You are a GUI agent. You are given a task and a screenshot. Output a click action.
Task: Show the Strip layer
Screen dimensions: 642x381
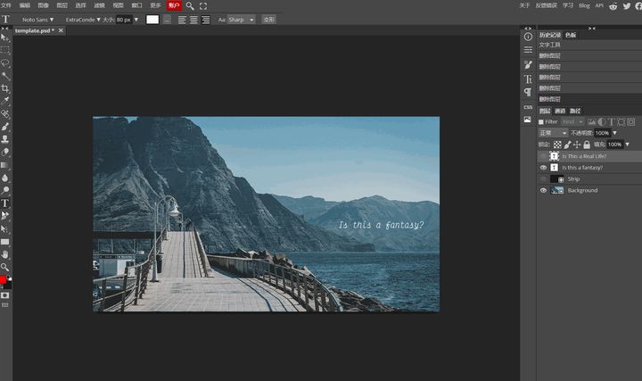543,178
